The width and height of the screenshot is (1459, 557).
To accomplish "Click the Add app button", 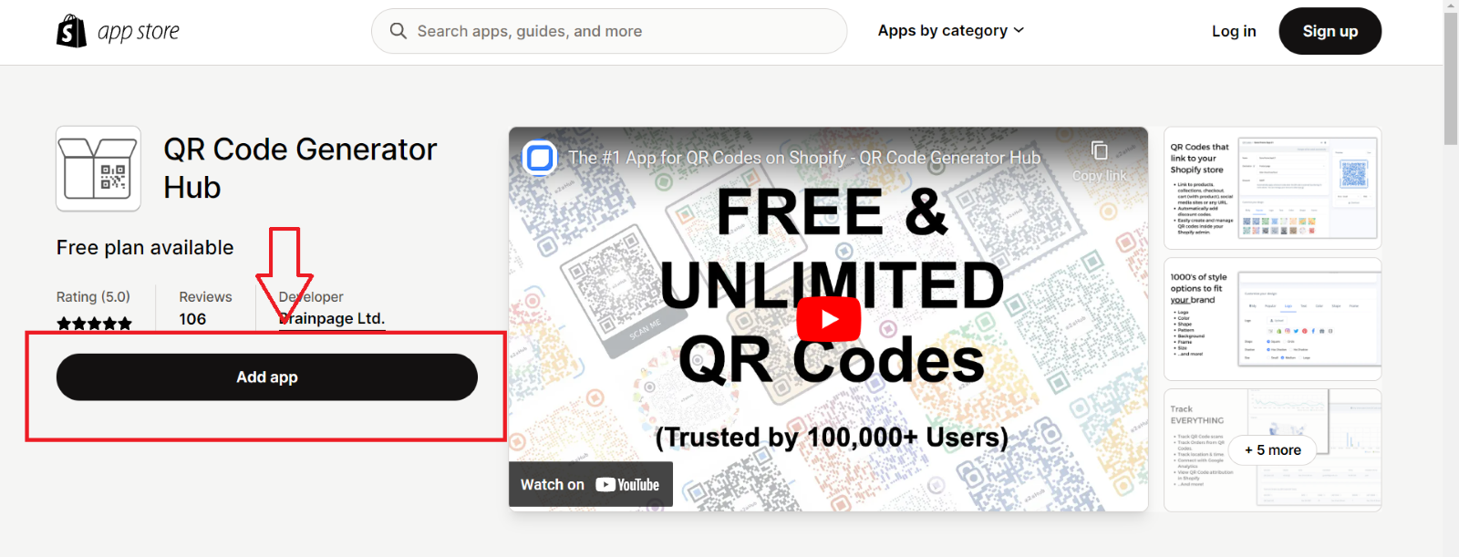I will [267, 377].
